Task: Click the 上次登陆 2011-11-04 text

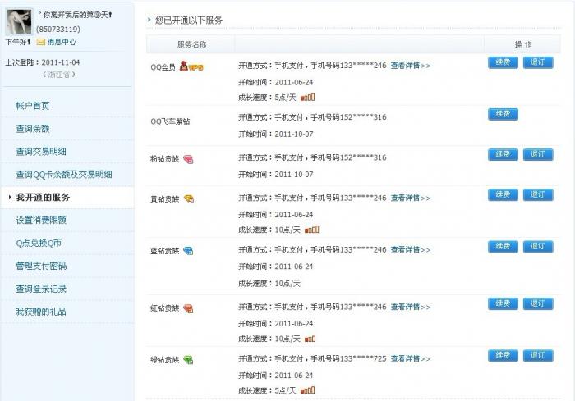Action: 43,62
